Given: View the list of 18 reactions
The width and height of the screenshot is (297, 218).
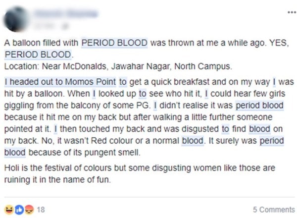Looking at the screenshot, I should 42,209.
